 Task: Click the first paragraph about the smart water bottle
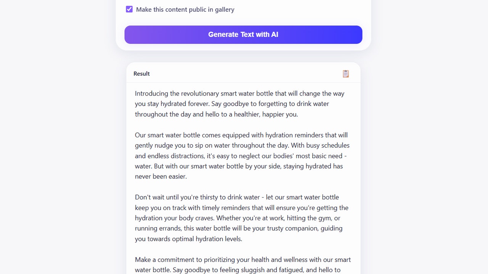click(239, 104)
